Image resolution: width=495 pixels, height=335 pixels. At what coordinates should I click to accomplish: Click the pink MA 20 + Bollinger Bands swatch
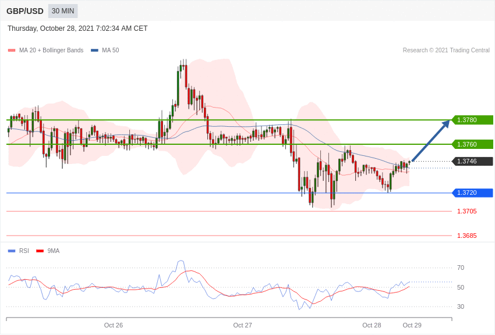pos(12,51)
